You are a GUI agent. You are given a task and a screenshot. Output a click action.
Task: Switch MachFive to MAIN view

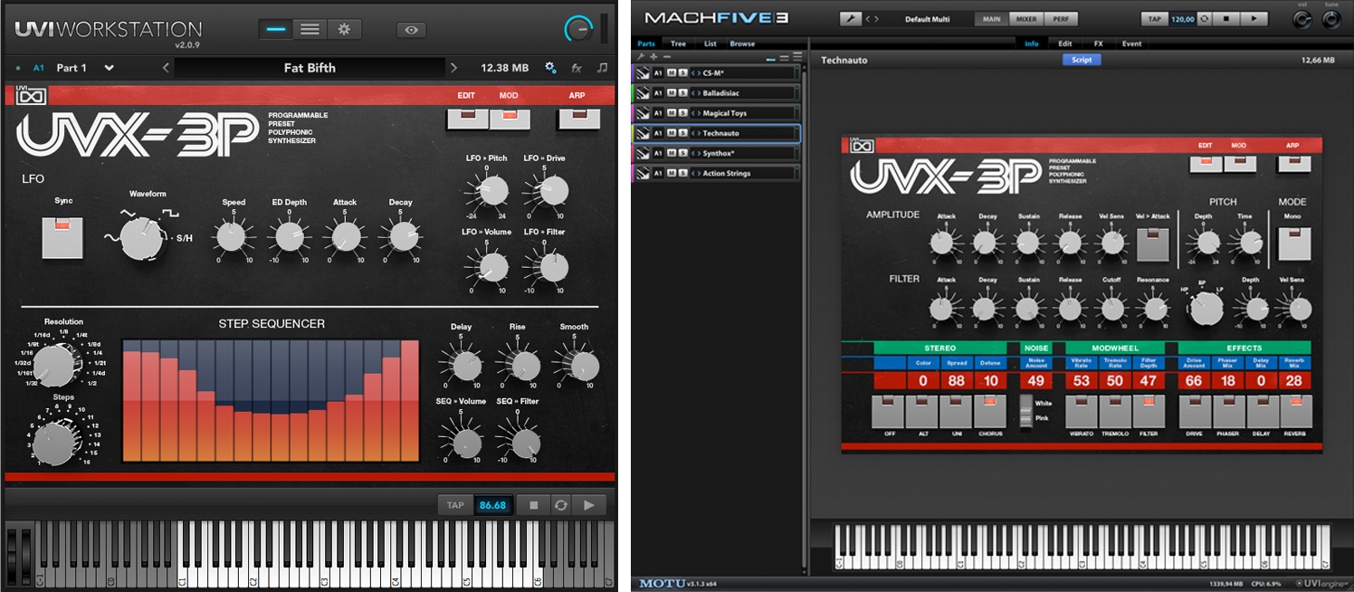992,18
